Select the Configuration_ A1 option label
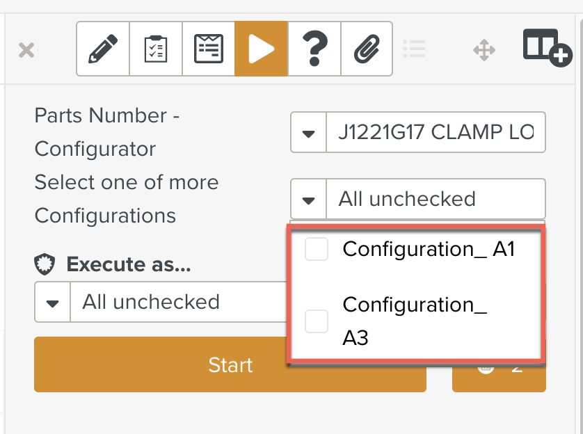Screen dimensions: 583x434 tap(429, 249)
